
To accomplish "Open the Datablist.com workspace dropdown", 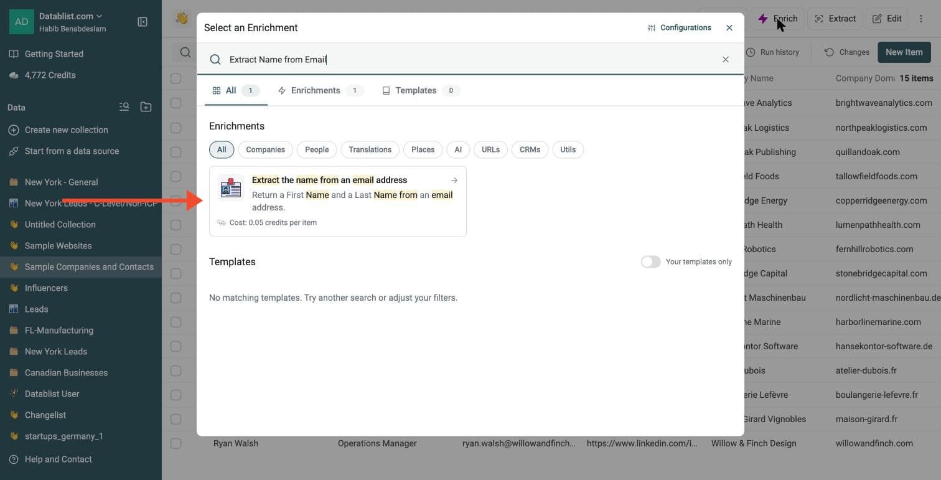I will pos(71,16).
